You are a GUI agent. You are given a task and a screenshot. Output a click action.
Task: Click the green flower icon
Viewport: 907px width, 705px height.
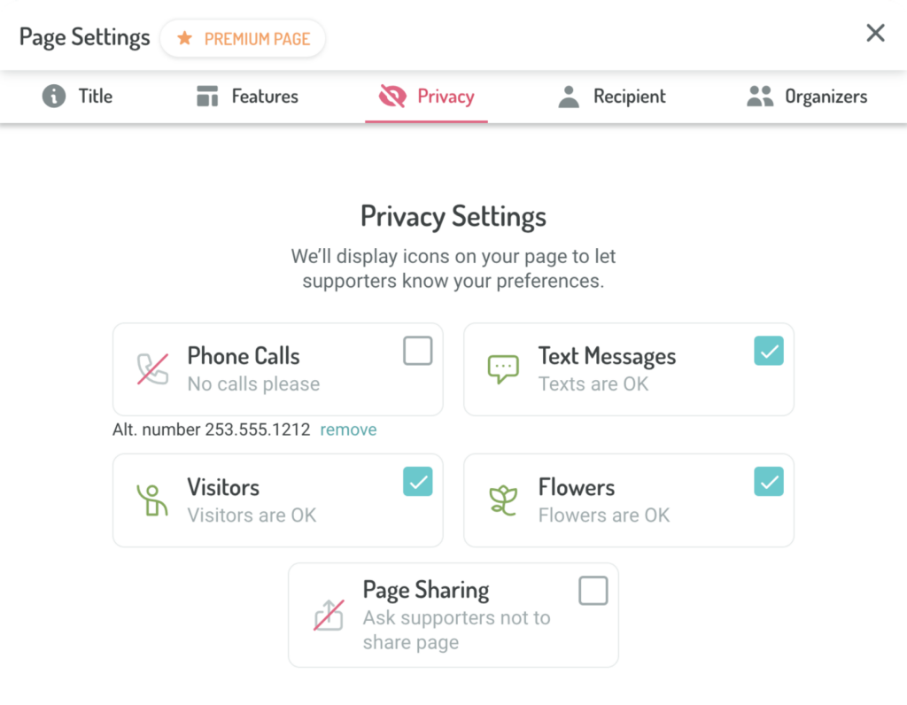tap(503, 500)
